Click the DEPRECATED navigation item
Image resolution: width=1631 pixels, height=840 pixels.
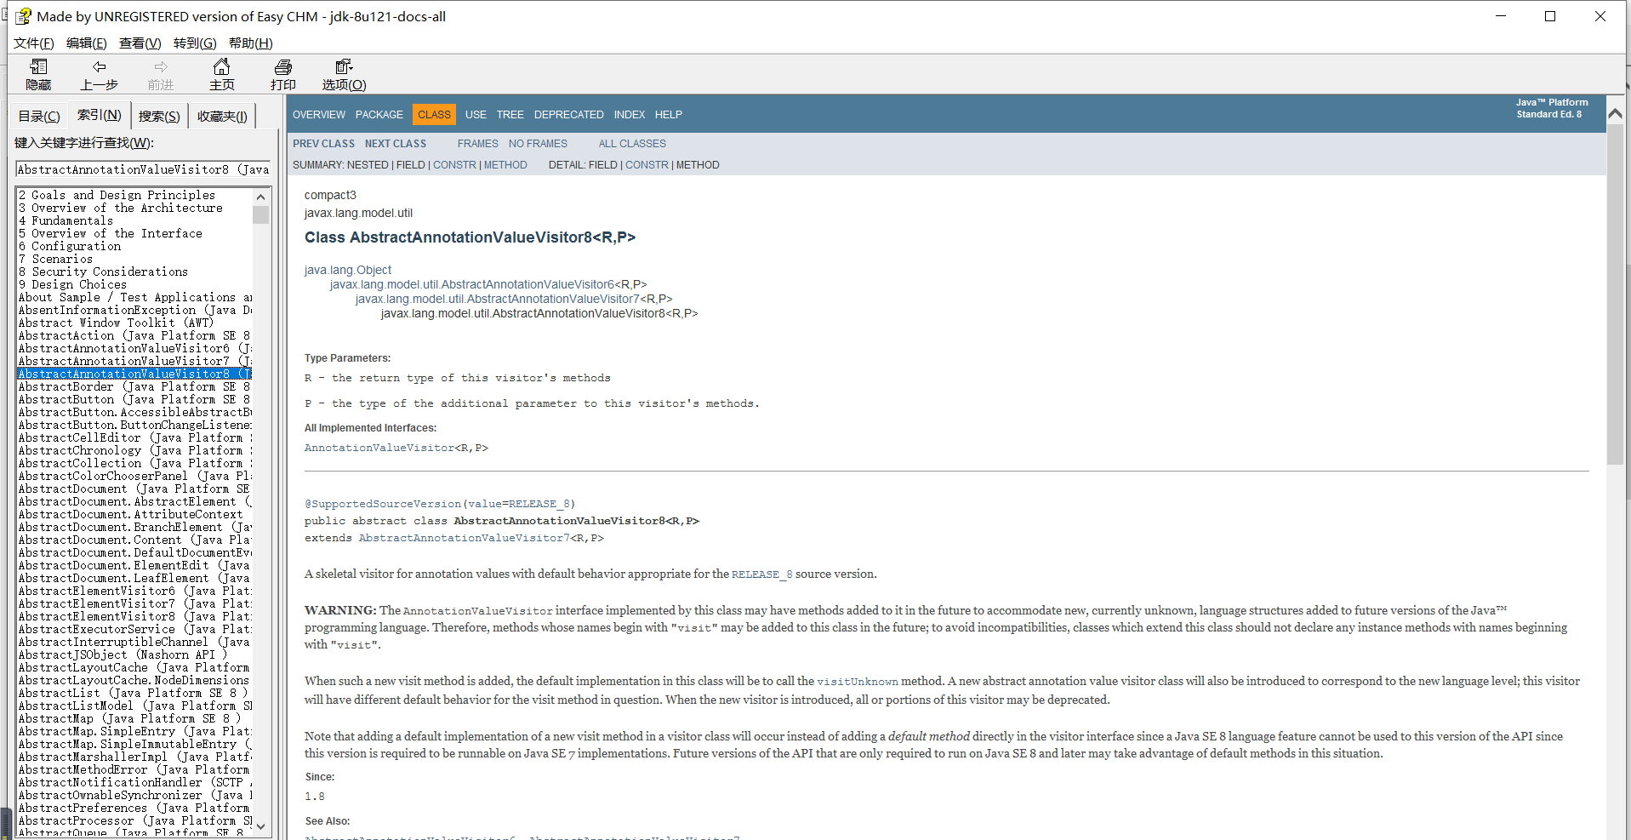click(x=567, y=114)
